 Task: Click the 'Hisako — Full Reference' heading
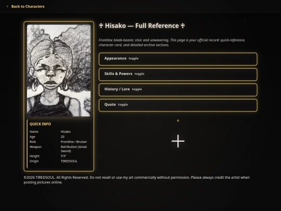(x=142, y=26)
